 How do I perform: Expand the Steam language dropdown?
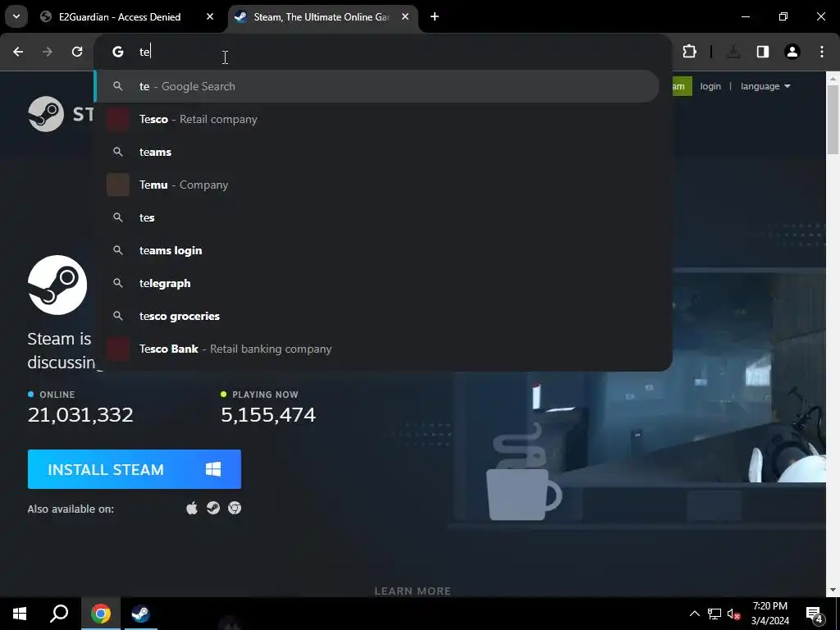tap(765, 86)
